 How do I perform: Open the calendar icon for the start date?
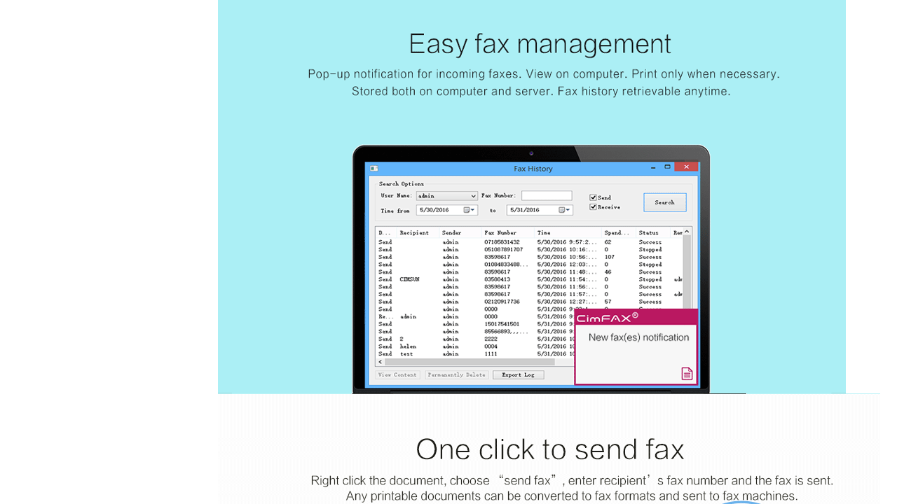467,209
